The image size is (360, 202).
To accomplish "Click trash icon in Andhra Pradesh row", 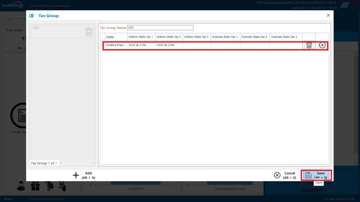I will click(x=309, y=45).
